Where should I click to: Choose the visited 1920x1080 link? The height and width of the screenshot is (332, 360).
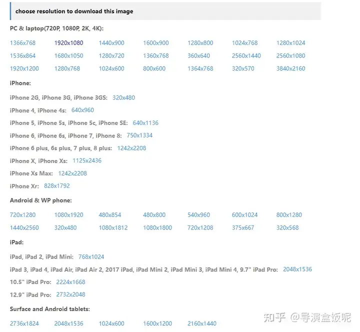click(x=68, y=43)
